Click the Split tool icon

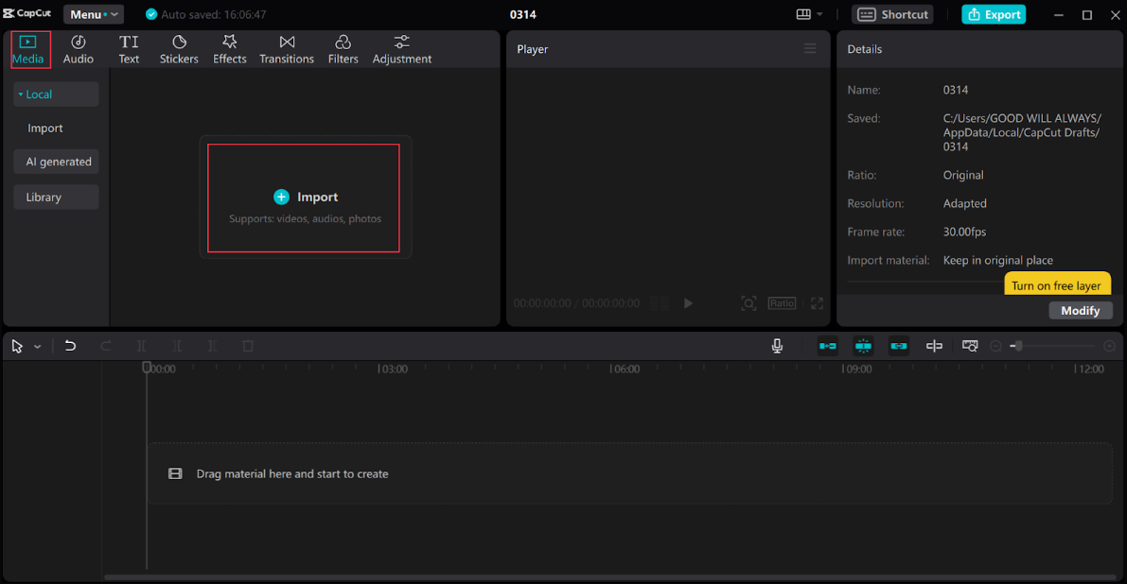[x=142, y=346]
